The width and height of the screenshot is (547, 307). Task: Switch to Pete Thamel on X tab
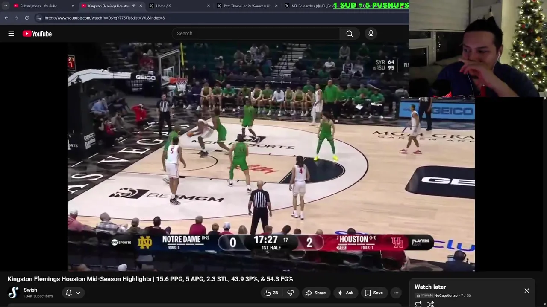247,6
